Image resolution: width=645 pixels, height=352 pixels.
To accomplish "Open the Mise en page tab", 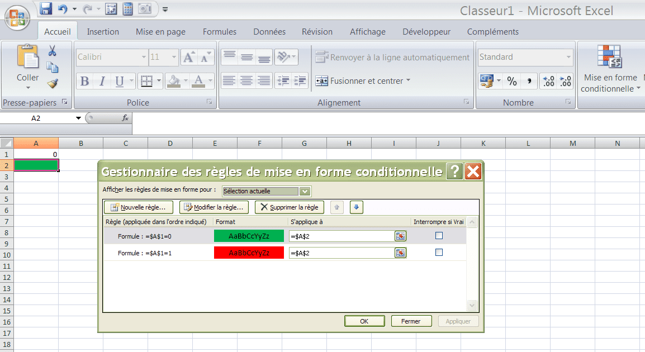I will pyautogui.click(x=160, y=32).
